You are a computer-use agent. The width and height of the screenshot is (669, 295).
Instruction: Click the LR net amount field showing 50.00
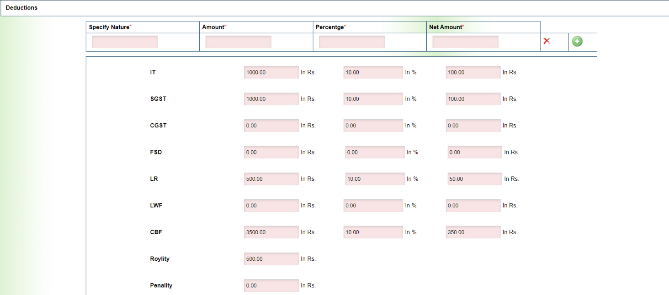coord(474,179)
